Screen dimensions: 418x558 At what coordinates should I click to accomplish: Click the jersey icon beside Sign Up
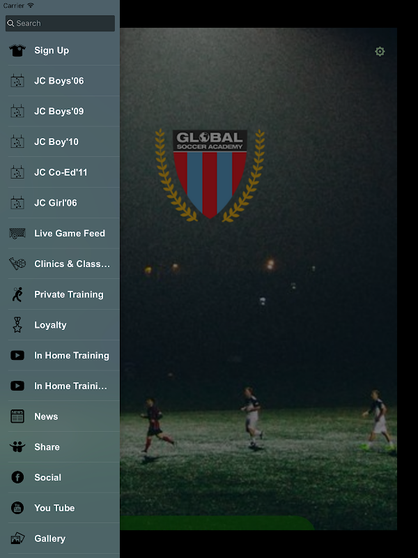tap(17, 50)
